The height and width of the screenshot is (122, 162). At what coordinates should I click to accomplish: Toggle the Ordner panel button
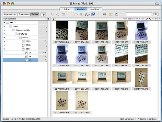(35, 14)
